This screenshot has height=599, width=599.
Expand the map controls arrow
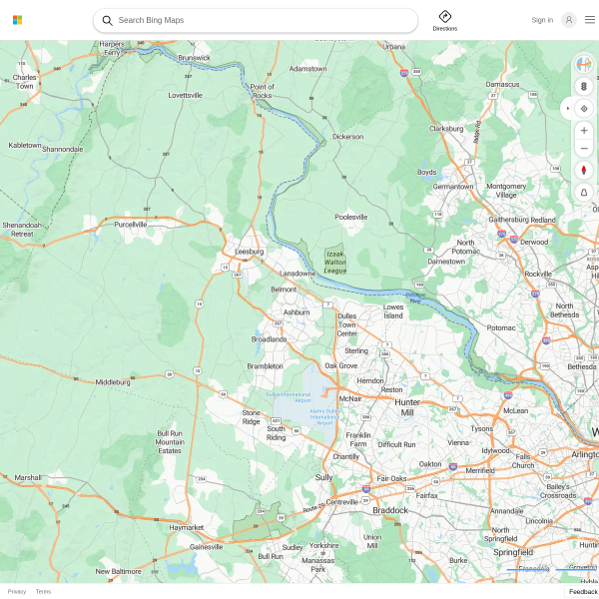(x=568, y=109)
